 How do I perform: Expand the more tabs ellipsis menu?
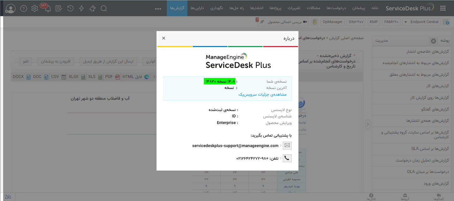pos(158,9)
